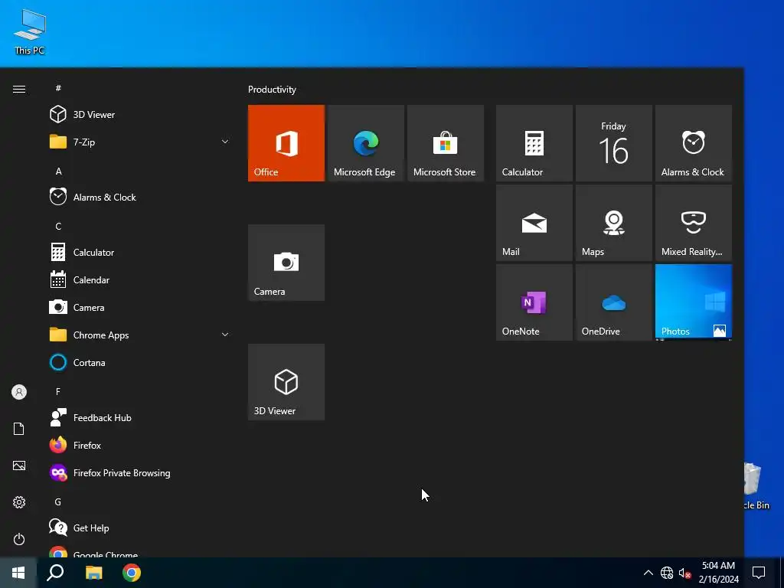Open Calendar in the app list
Image resolution: width=784 pixels, height=588 pixels.
pyautogui.click(x=140, y=279)
